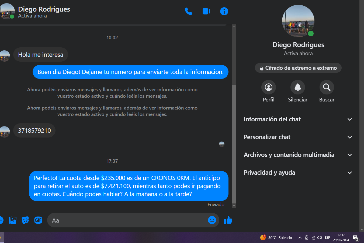Open Windows notification center in taskbar

356,238
